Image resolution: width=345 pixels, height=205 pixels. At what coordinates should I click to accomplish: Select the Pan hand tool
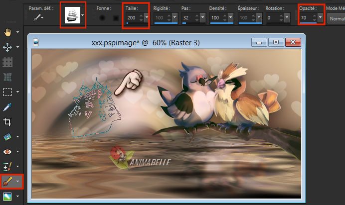coord(7,32)
